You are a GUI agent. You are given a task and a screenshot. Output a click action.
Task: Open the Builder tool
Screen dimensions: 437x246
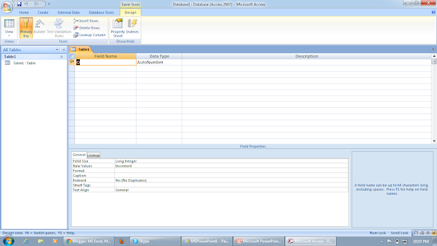40,27
